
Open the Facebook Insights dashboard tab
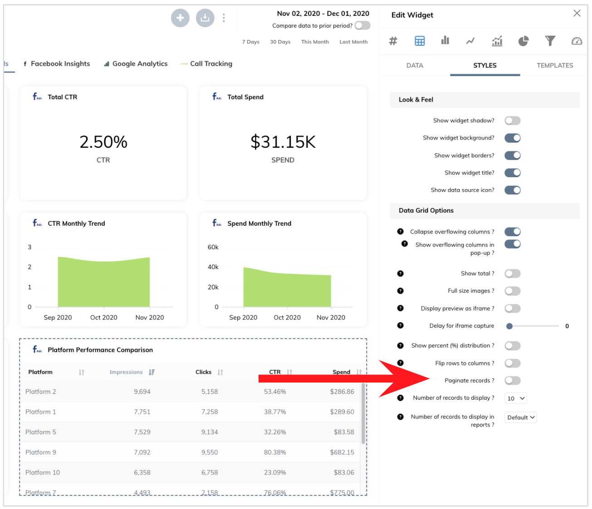pos(57,64)
